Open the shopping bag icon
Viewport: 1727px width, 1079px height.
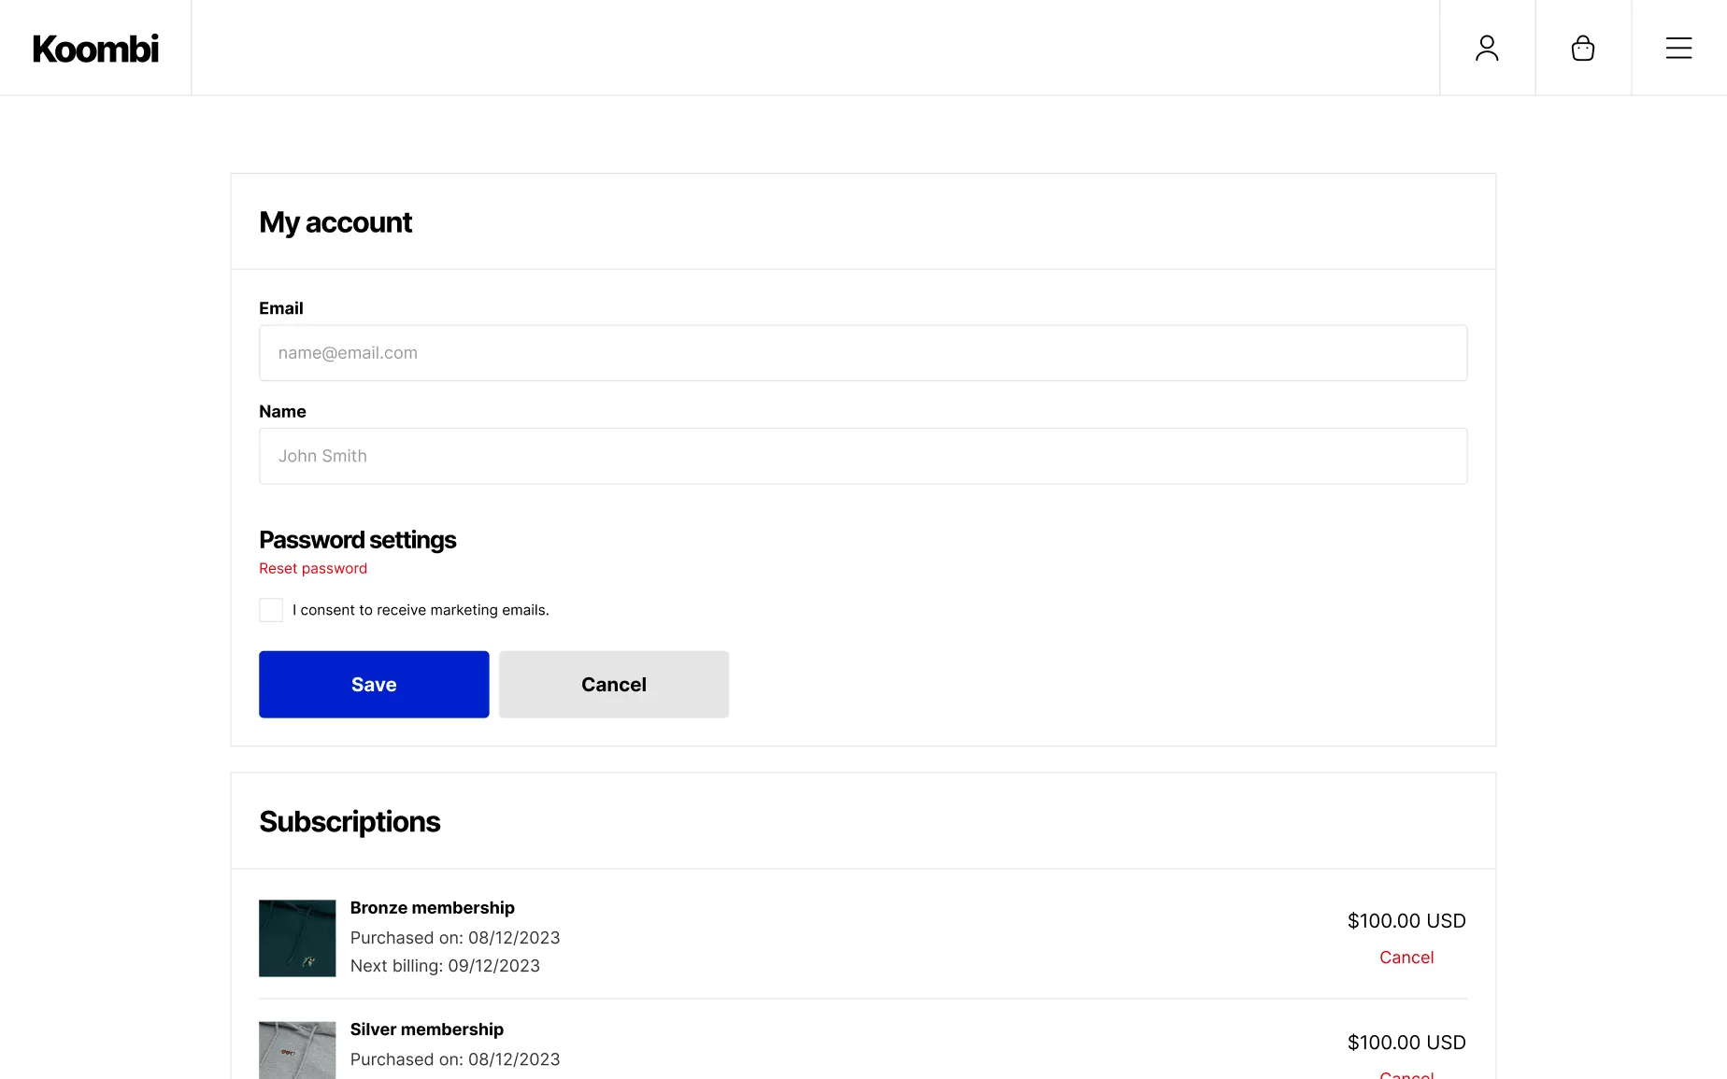pyautogui.click(x=1583, y=47)
